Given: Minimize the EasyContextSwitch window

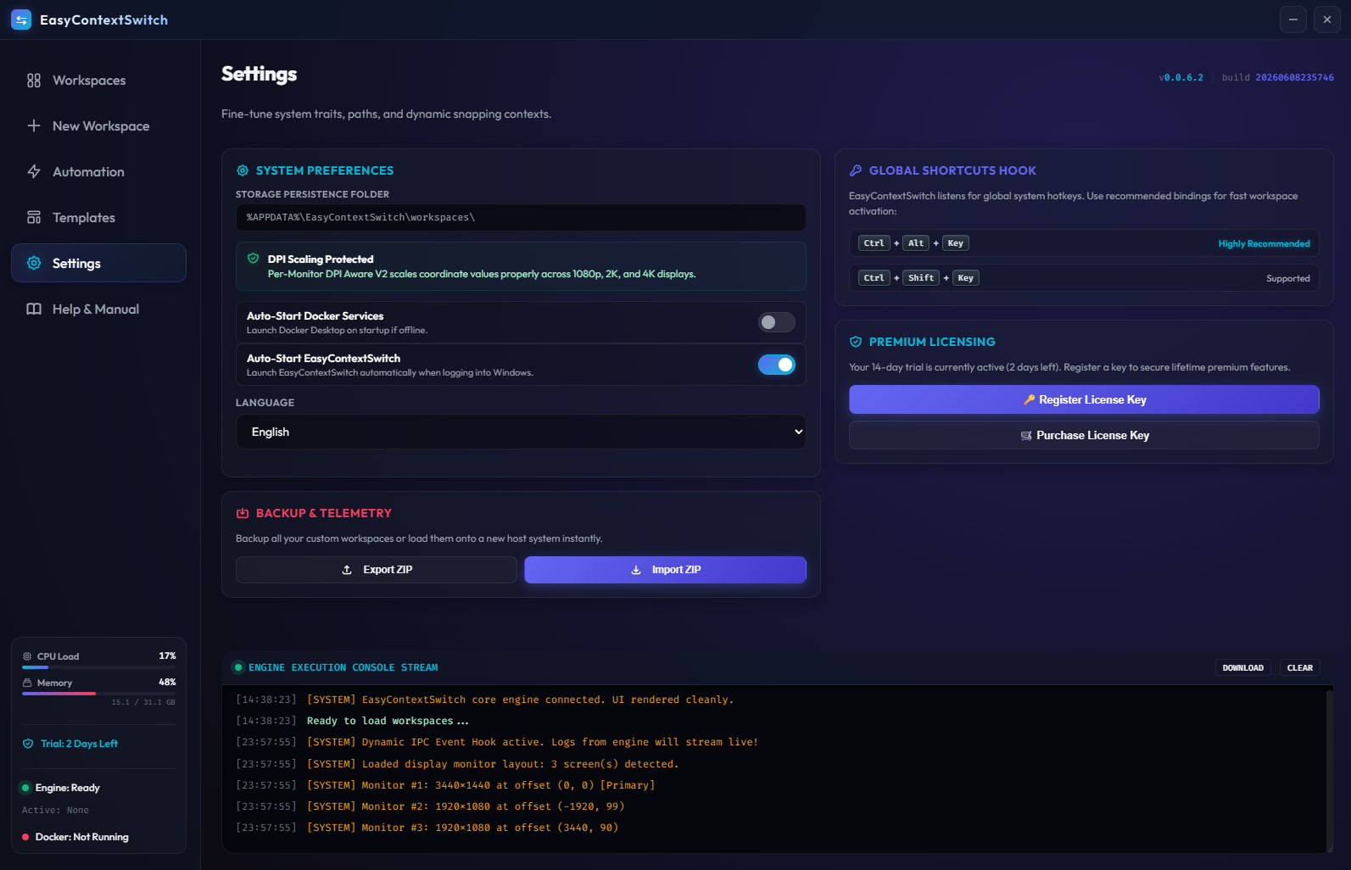Looking at the screenshot, I should click(1292, 20).
